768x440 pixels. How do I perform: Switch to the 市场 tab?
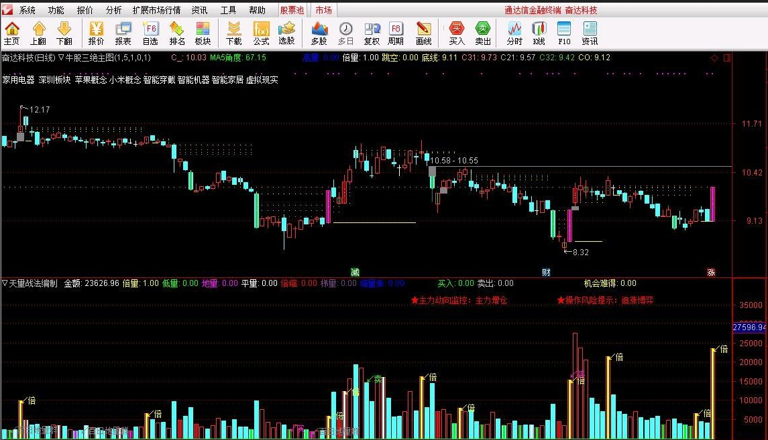point(324,10)
